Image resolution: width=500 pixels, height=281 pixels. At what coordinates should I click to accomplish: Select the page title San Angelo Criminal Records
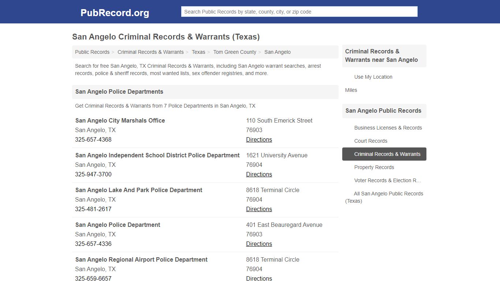(166, 37)
